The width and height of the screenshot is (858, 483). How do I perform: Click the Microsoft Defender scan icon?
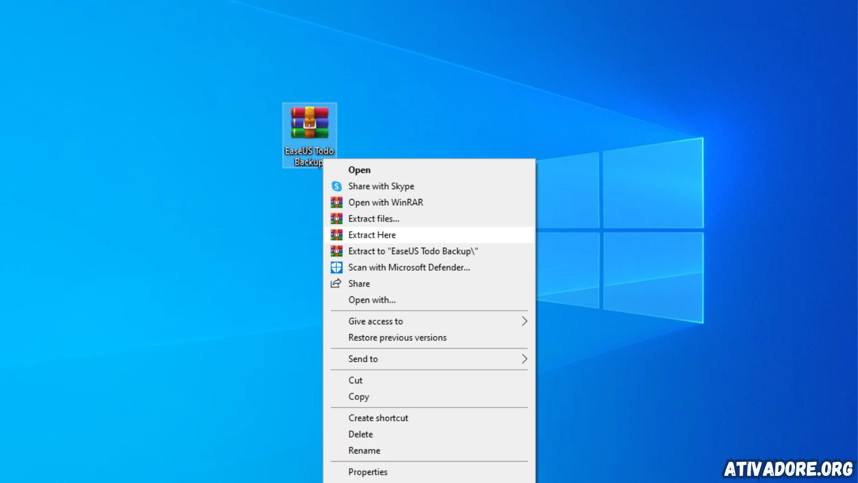point(336,267)
